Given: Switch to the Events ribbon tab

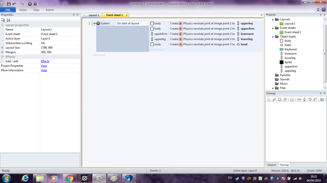Looking at the screenshot, I should (50, 10).
